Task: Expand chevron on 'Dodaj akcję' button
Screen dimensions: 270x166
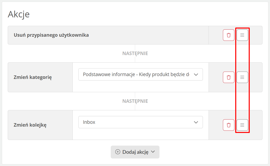Action: 153,152
